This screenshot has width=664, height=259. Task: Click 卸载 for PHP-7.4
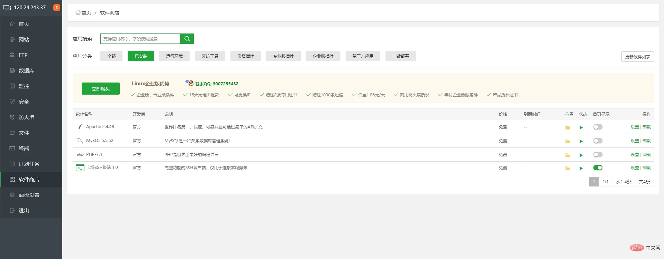[x=647, y=155]
